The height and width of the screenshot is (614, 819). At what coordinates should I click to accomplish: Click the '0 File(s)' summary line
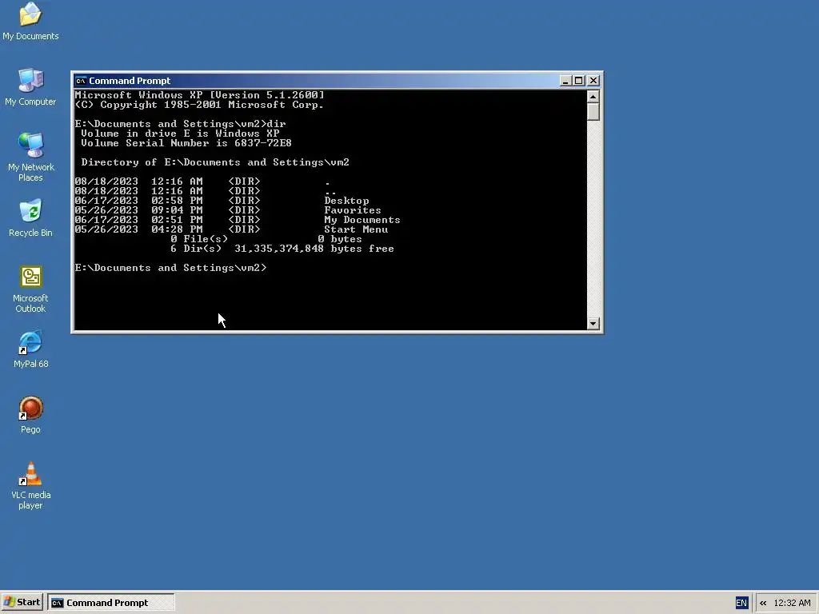(266, 239)
